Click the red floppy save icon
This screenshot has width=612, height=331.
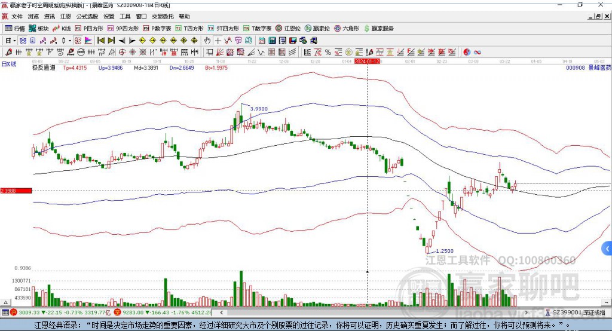pos(293,41)
